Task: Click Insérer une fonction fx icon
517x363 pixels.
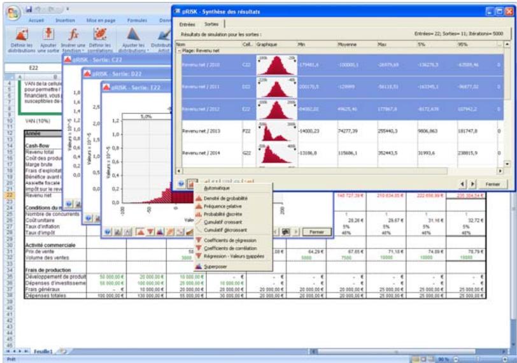Action: (73, 37)
